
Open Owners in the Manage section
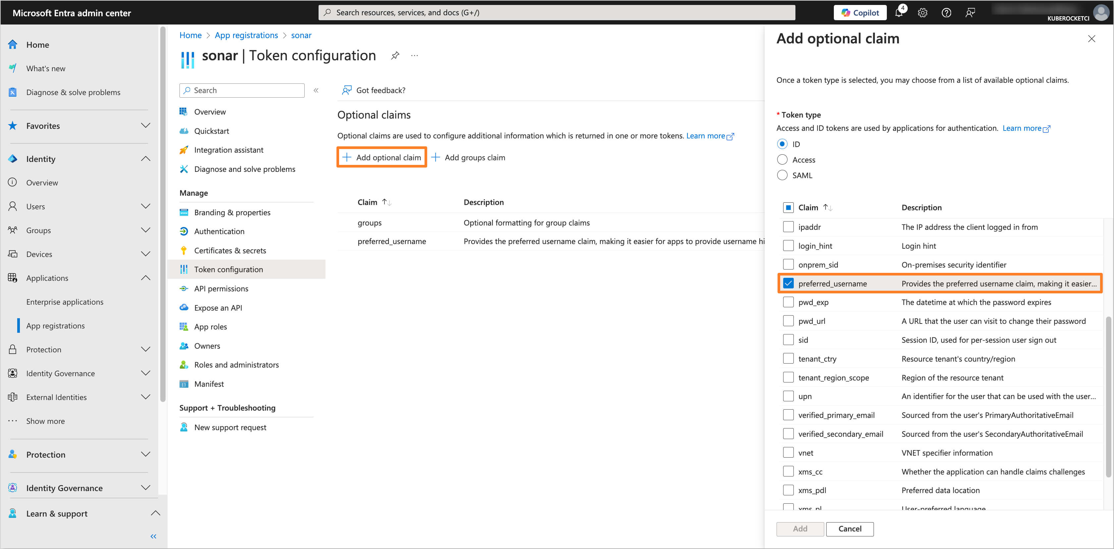click(x=207, y=346)
